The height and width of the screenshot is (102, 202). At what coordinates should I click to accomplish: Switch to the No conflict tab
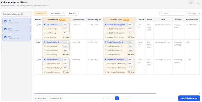(x=57, y=13)
